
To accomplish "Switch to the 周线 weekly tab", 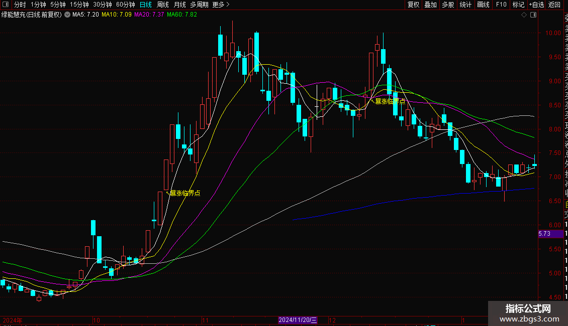I will pos(163,5).
